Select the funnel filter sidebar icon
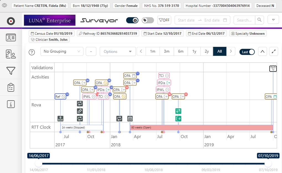Image resolution: width=282 pixels, height=173 pixels. (x=11, y=71)
